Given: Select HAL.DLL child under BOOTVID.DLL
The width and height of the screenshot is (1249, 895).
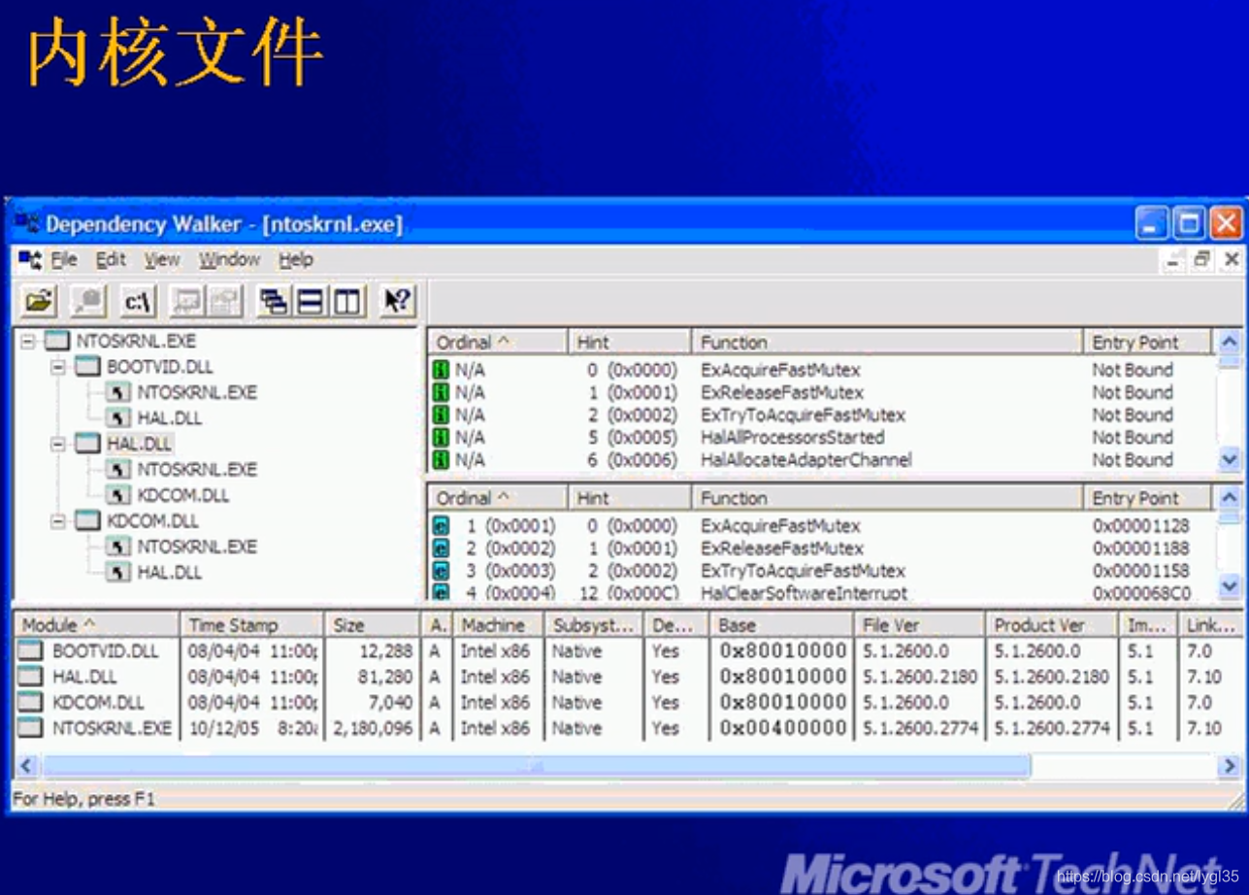Looking at the screenshot, I should pos(170,418).
